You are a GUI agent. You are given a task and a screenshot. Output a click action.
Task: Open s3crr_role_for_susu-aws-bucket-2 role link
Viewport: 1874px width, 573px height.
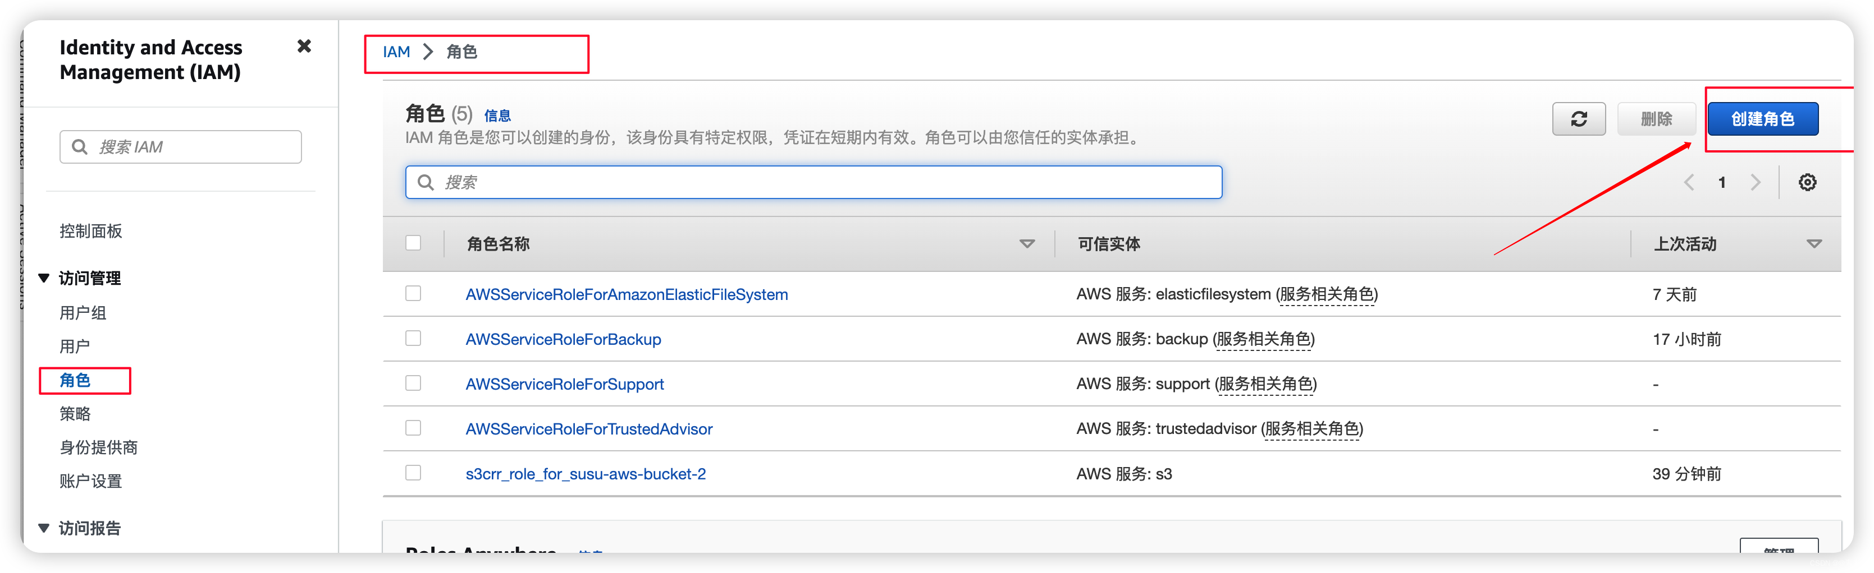click(586, 474)
